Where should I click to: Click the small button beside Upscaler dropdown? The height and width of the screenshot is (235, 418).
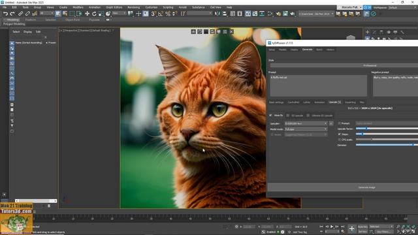331,123
